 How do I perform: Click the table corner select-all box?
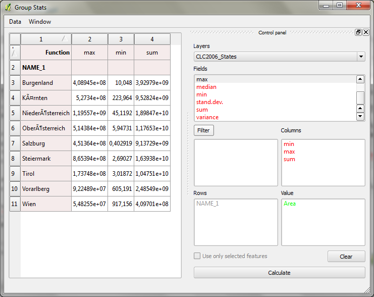click(15, 39)
